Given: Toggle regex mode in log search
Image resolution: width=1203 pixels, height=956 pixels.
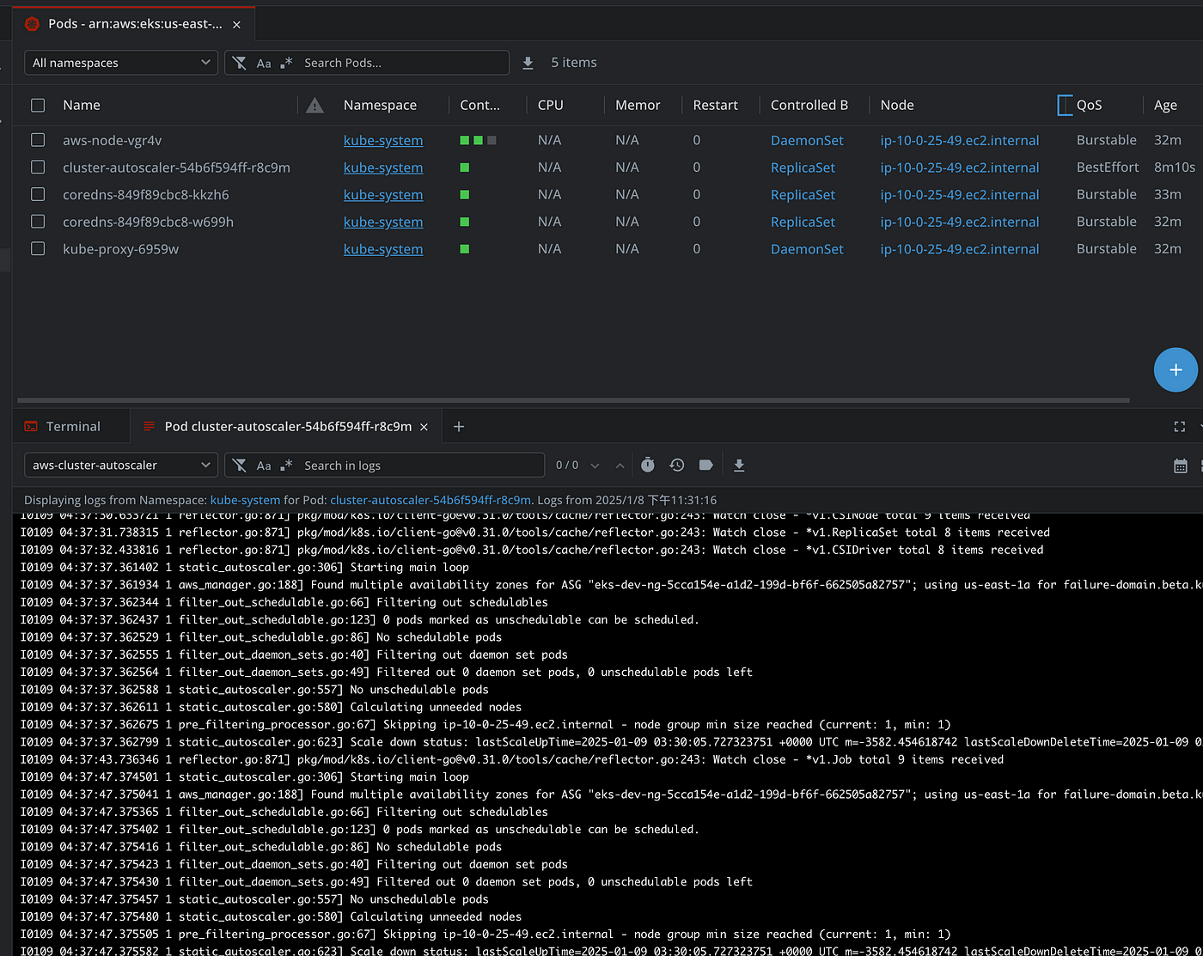Looking at the screenshot, I should 286,466.
